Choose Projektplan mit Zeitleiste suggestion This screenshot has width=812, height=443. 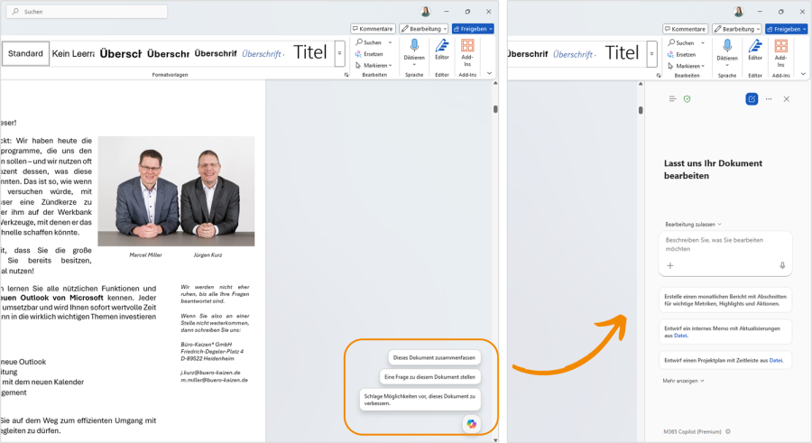tap(725, 360)
